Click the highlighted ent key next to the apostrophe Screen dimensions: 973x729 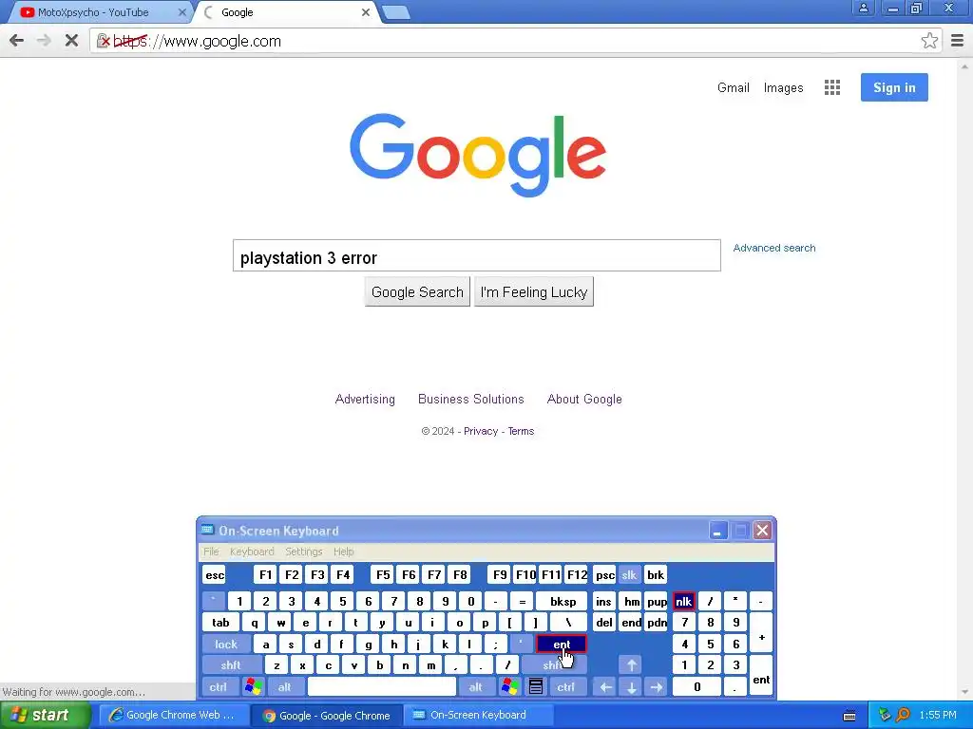[562, 645]
